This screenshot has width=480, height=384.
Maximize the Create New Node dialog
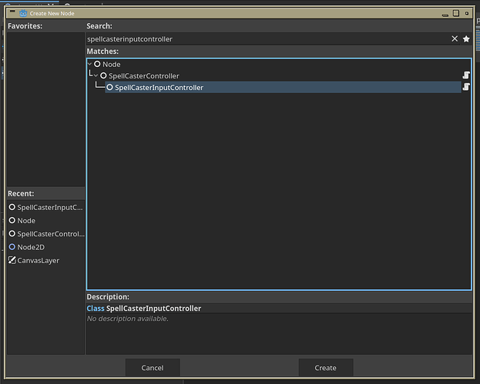(x=456, y=13)
